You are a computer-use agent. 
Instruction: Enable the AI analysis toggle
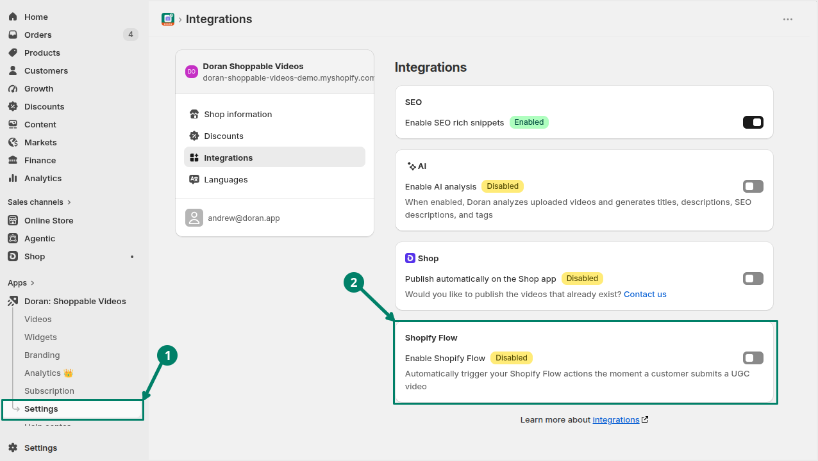coord(753,186)
